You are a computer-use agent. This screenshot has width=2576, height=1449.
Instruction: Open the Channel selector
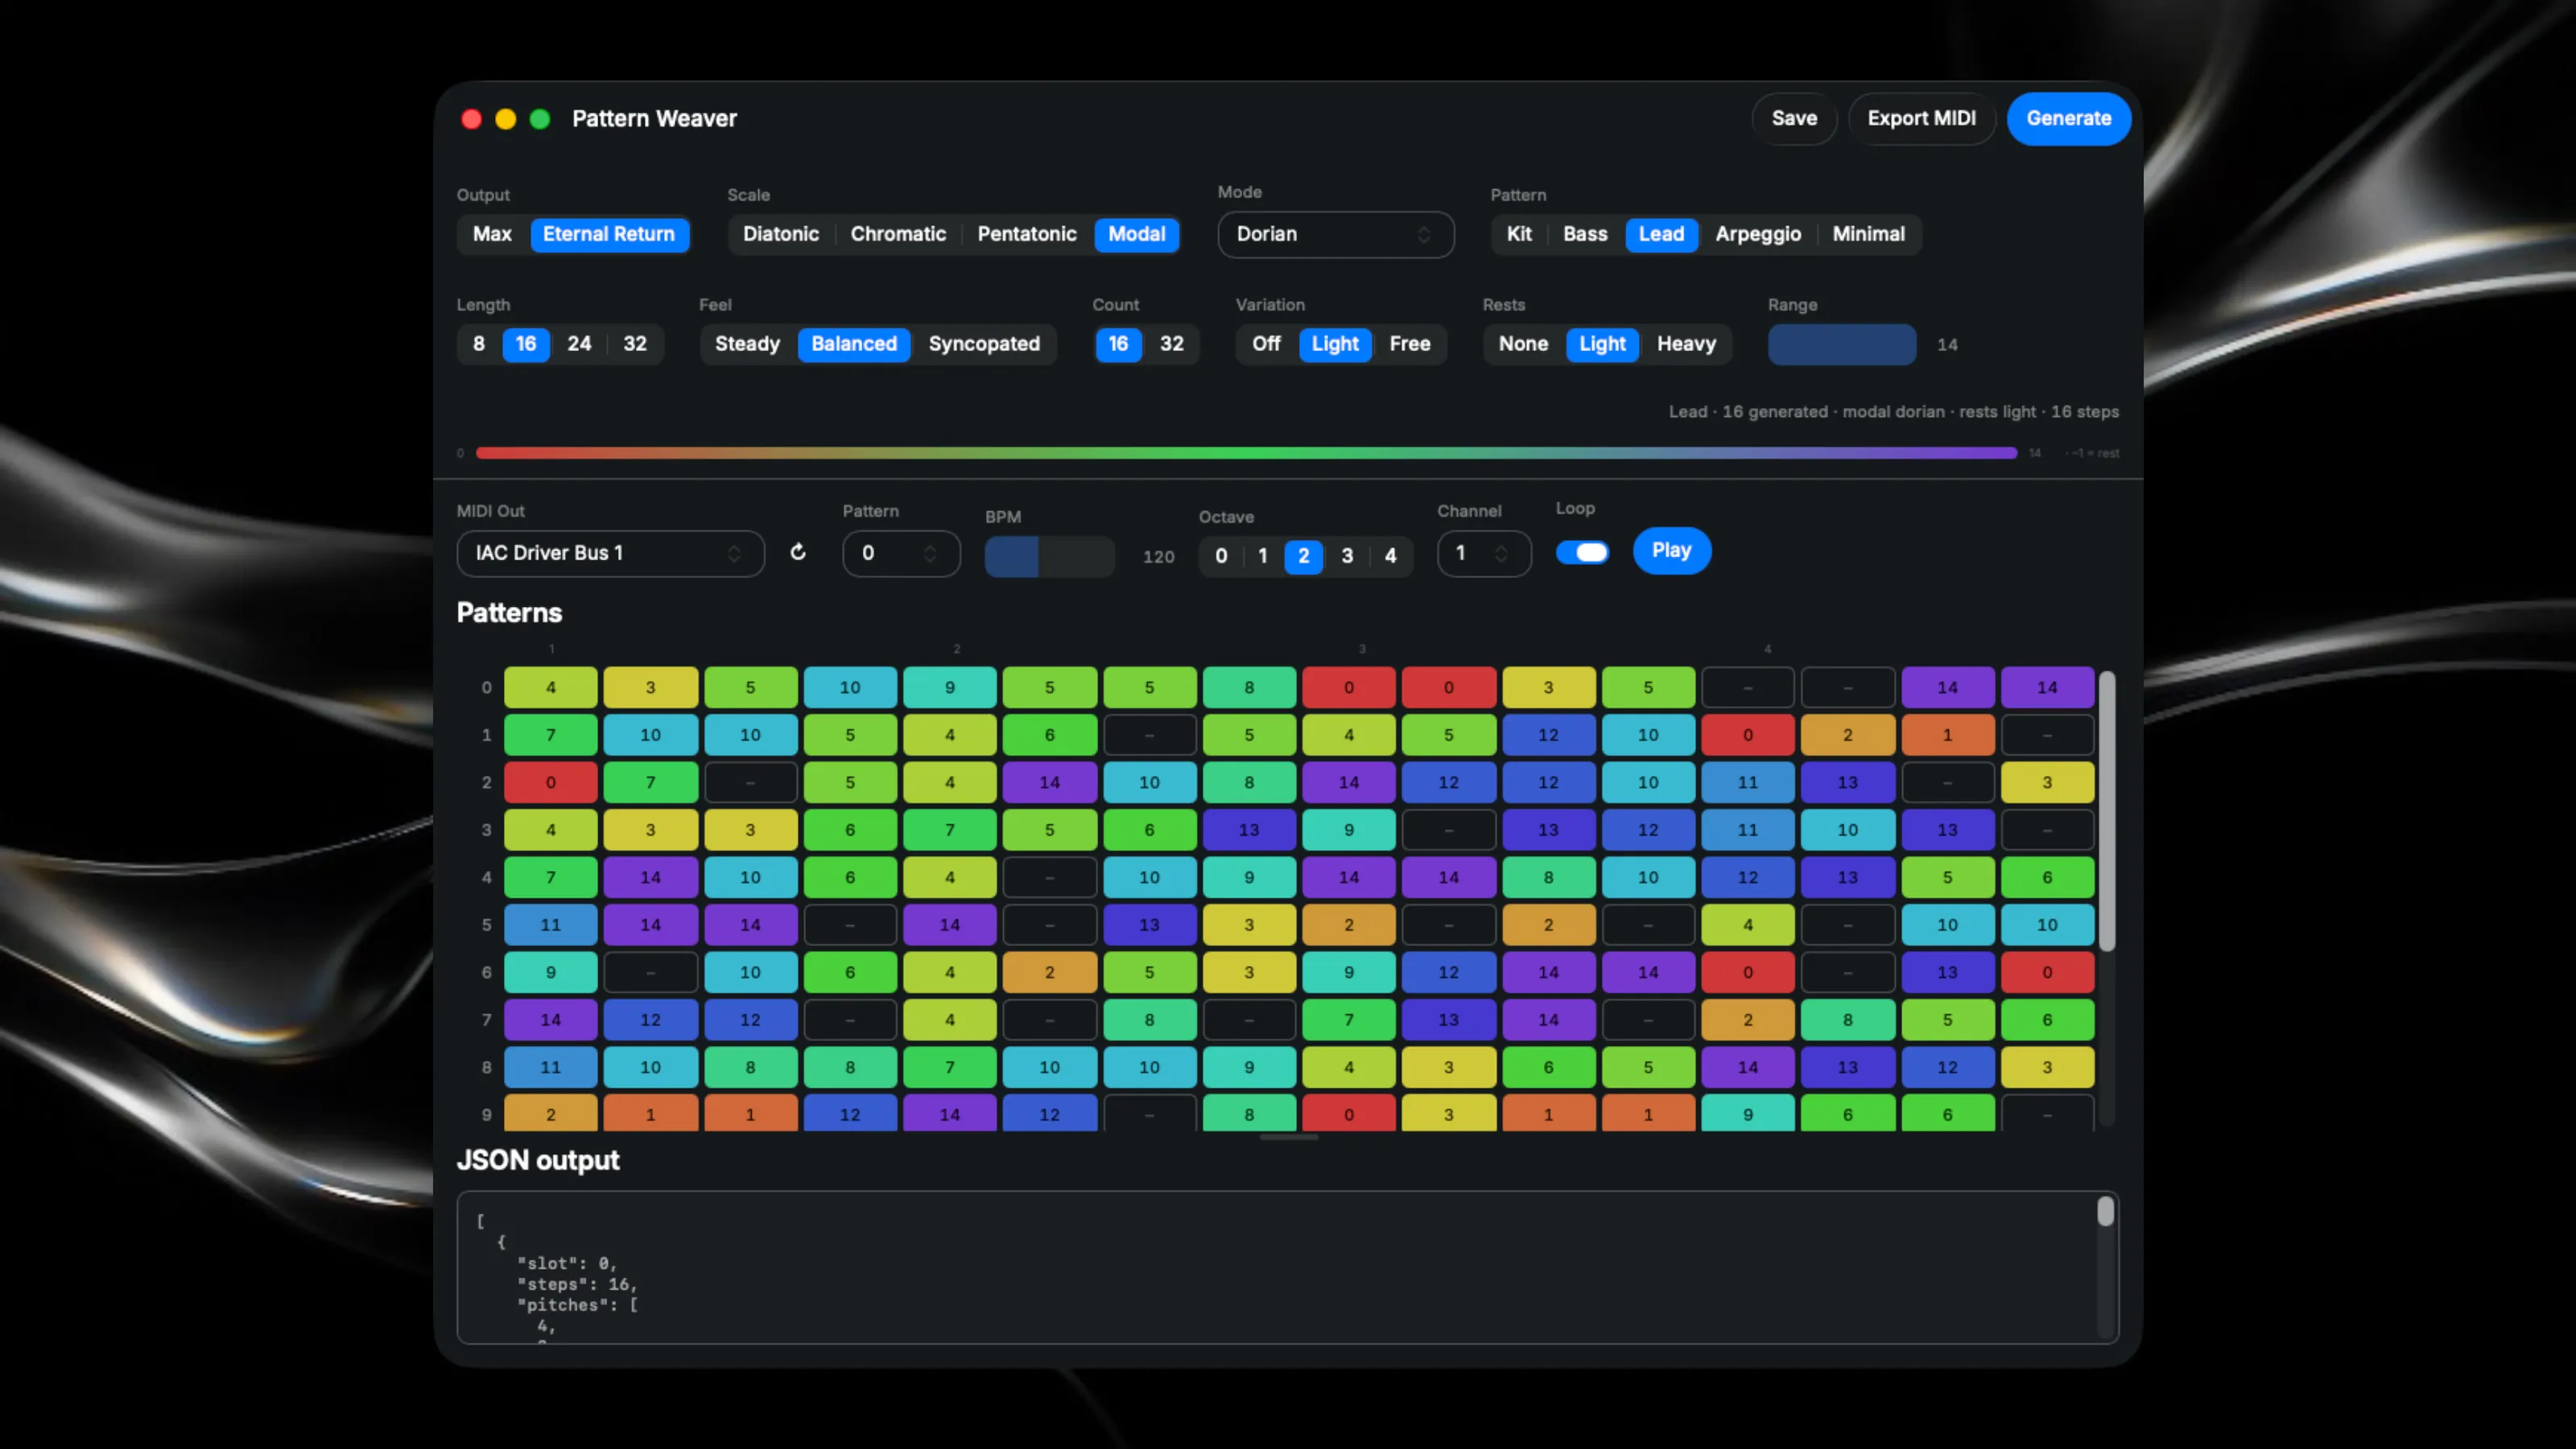1483,553
